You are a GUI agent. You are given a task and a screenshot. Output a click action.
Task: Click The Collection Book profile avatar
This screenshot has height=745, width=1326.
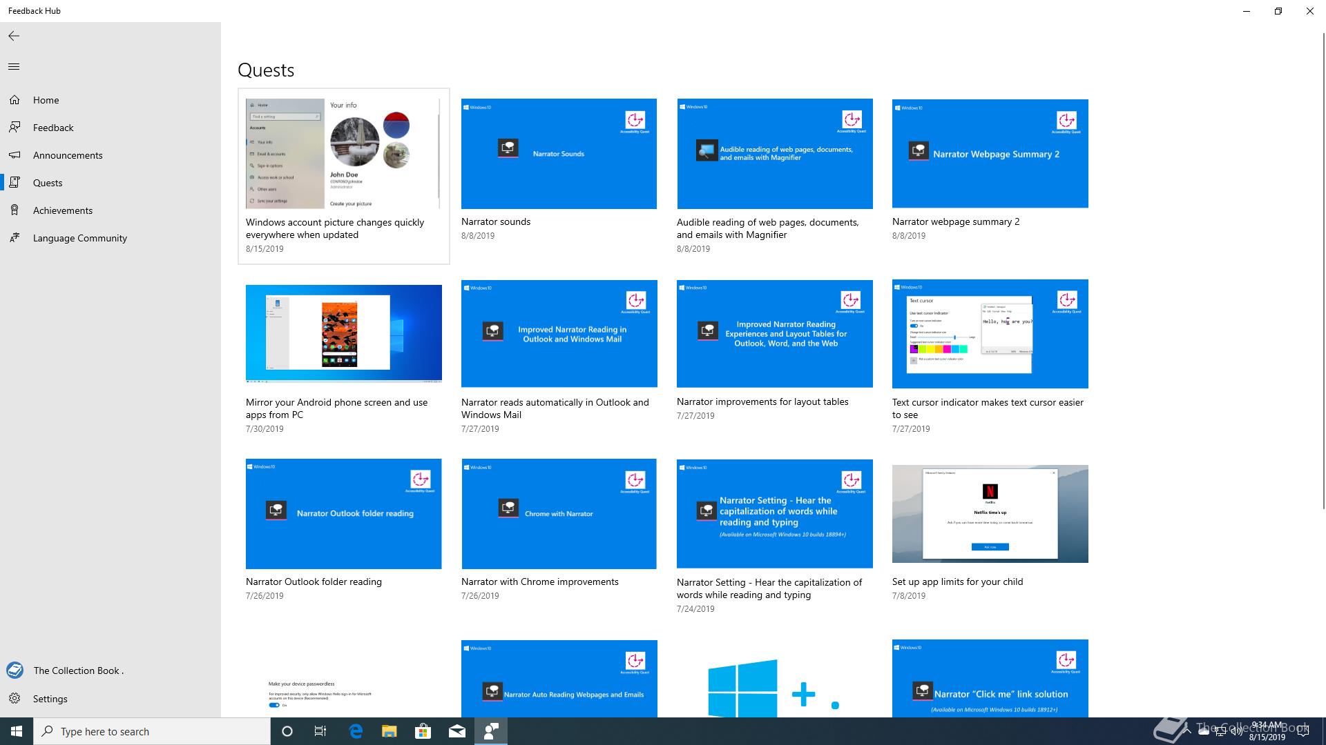[15, 670]
